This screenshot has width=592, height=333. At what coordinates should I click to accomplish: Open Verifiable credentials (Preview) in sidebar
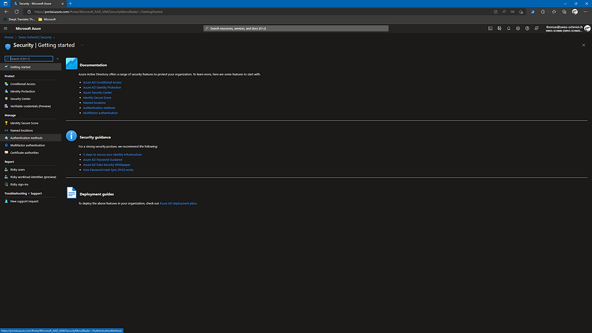(31, 106)
